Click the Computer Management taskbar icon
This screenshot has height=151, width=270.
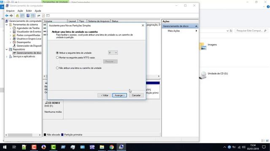(x=121, y=147)
